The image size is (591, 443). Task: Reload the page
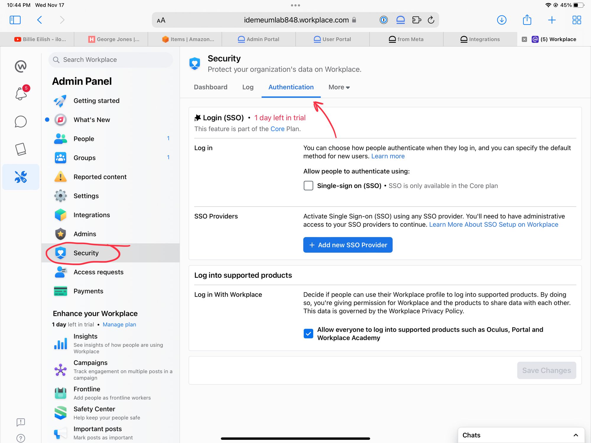click(431, 20)
